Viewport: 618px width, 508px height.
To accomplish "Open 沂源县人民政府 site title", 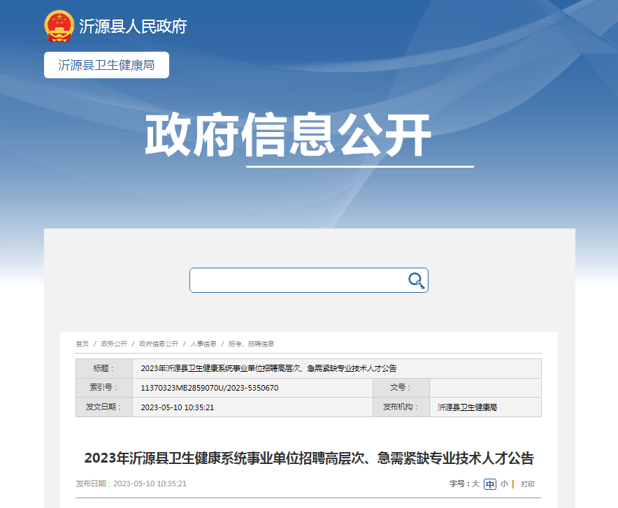I will click(x=133, y=27).
